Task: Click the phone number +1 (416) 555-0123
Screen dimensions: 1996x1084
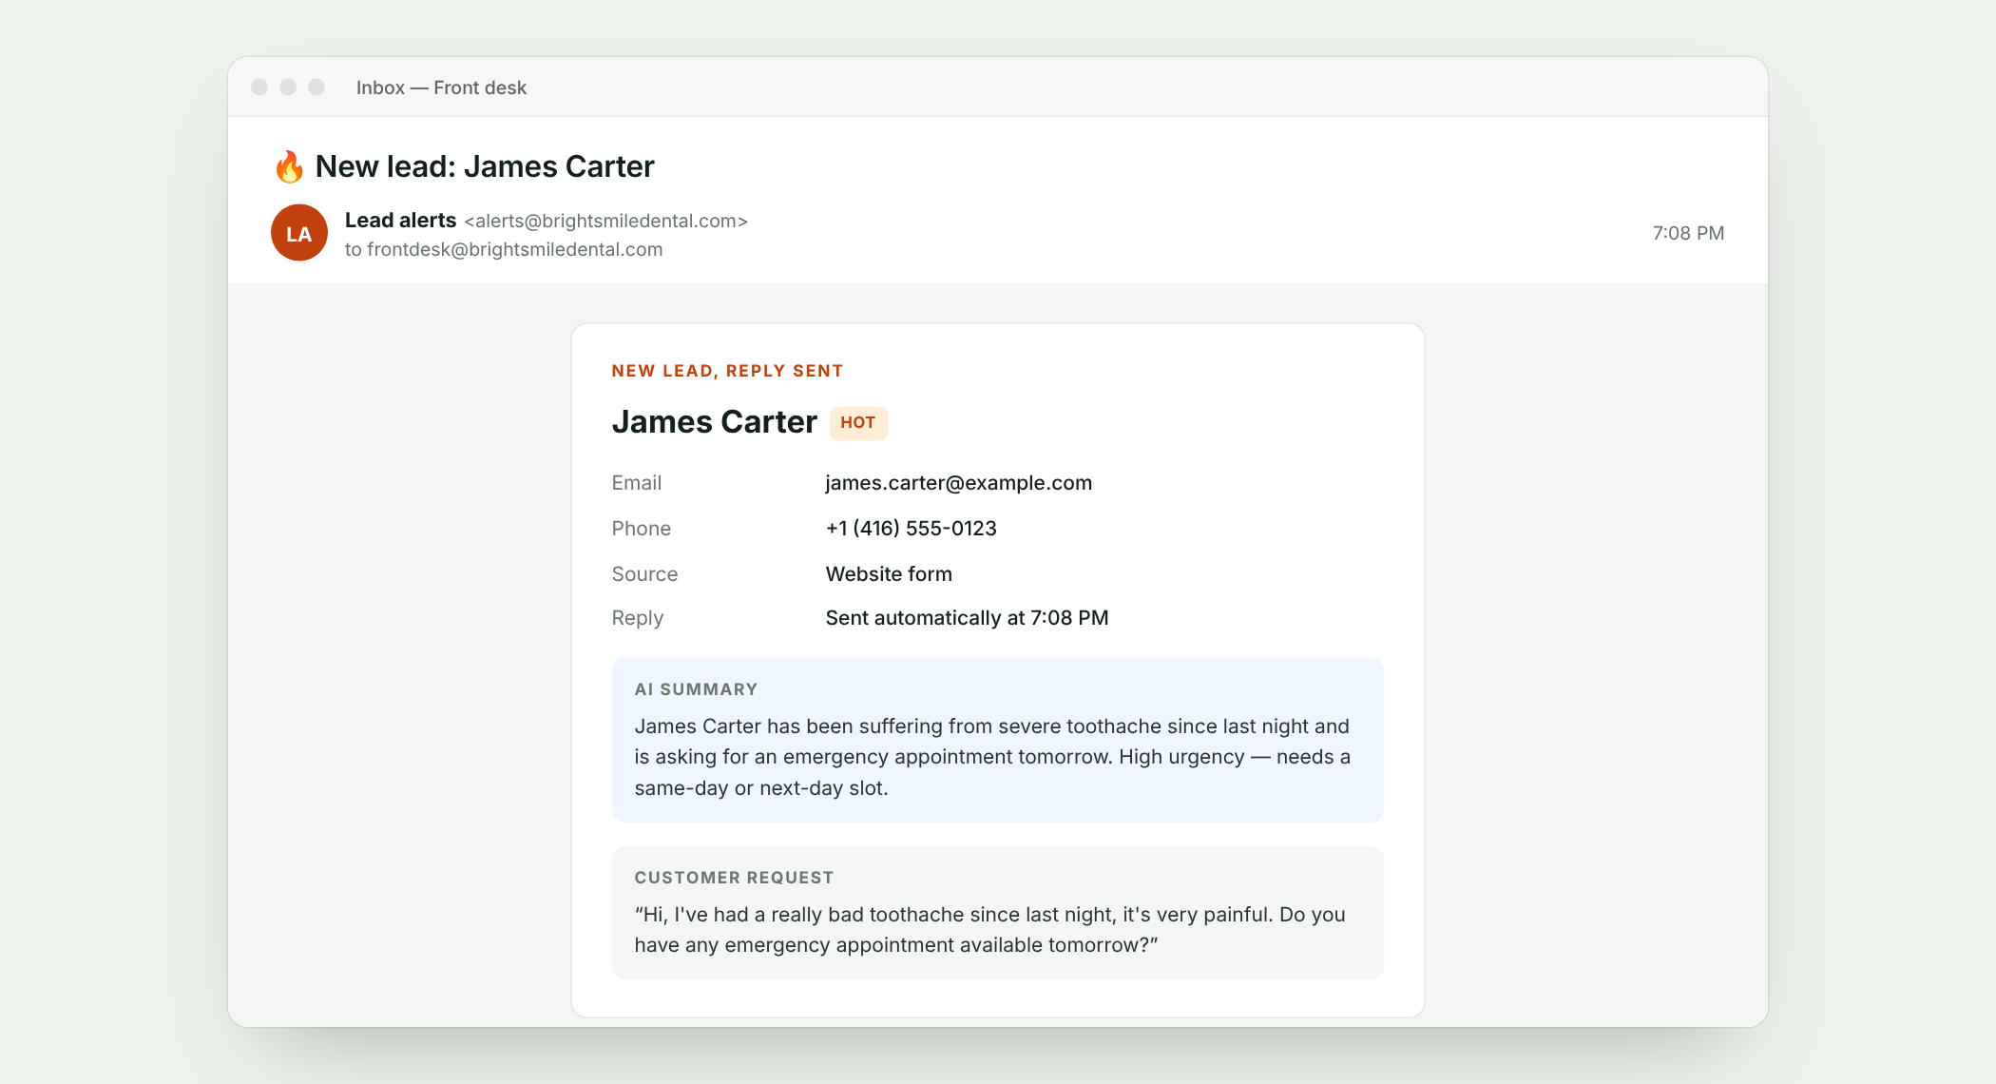Action: pyautogui.click(x=911, y=529)
